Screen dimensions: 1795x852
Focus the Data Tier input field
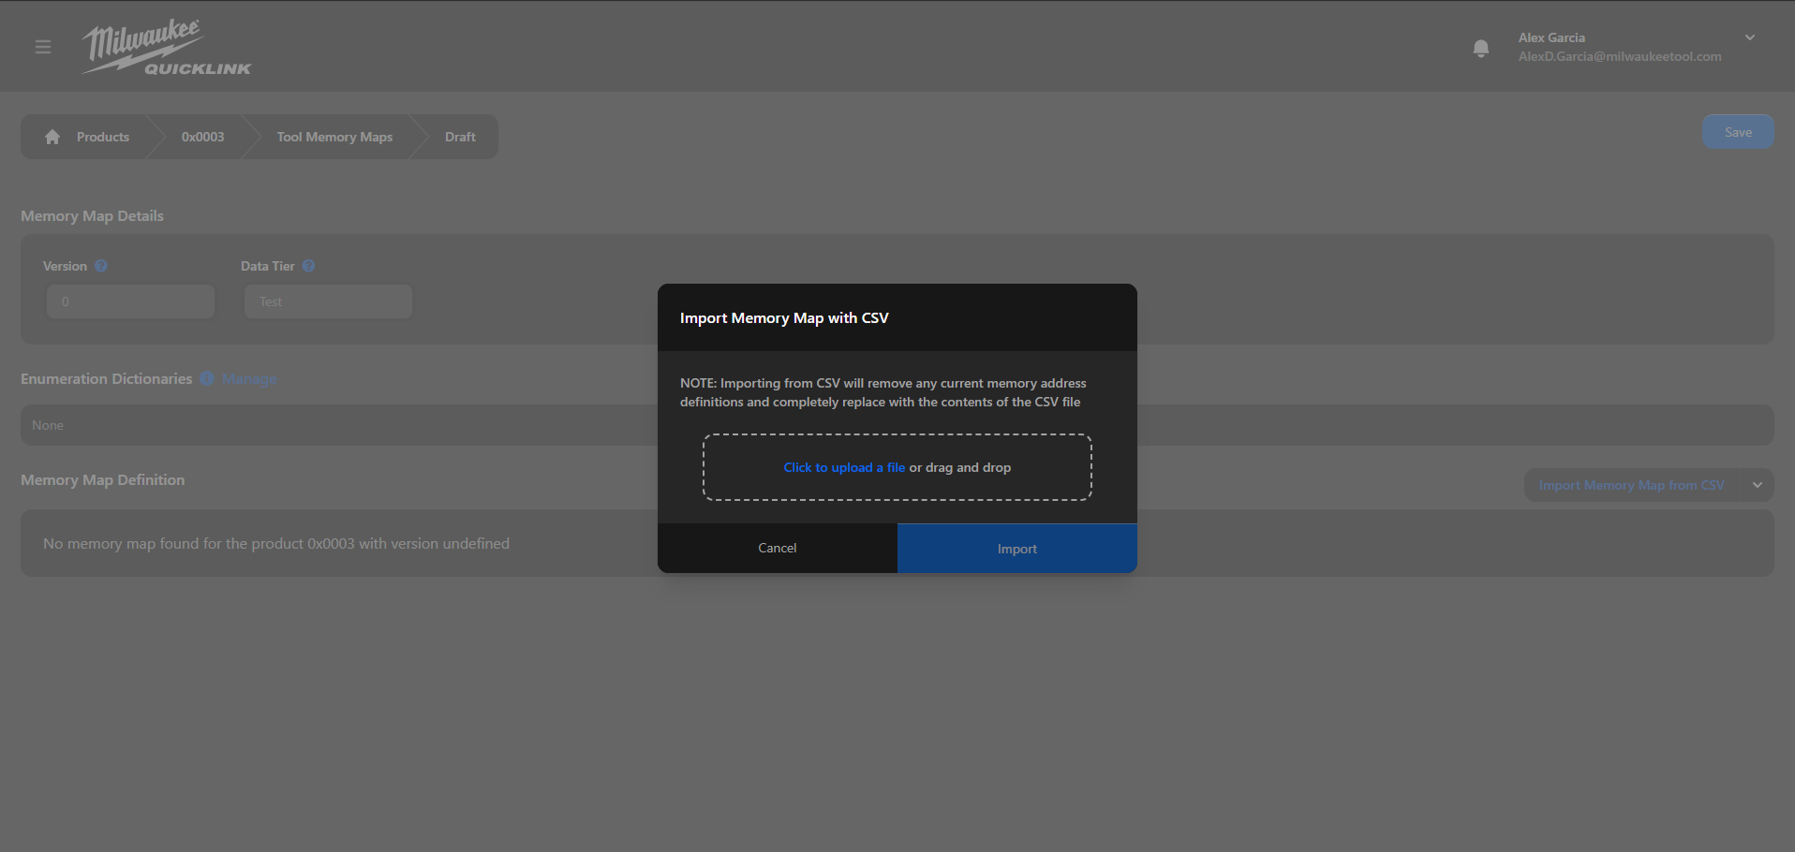coord(328,301)
